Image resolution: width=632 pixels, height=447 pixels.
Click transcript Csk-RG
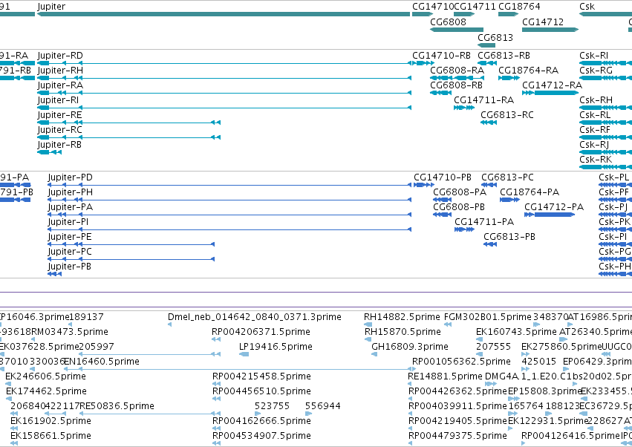(605, 78)
